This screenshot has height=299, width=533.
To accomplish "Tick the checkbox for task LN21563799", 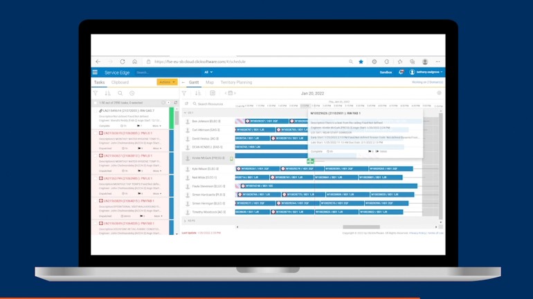I will coord(96,178).
